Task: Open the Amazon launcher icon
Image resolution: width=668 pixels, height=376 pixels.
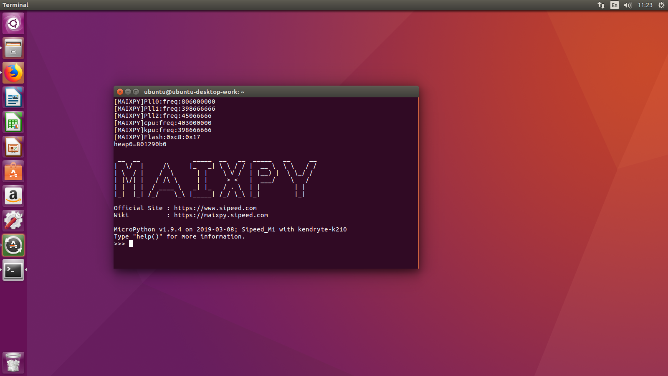Action: click(x=13, y=196)
